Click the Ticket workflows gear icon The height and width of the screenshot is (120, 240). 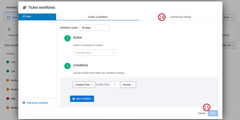point(25,8)
